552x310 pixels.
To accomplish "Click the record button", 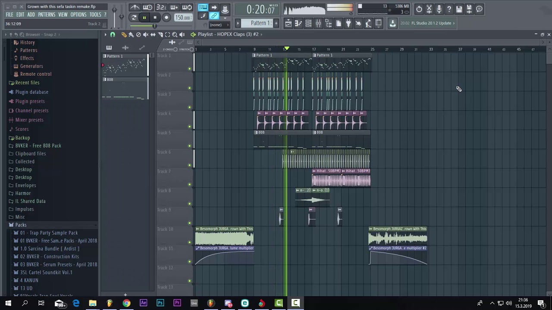I will [x=166, y=18].
